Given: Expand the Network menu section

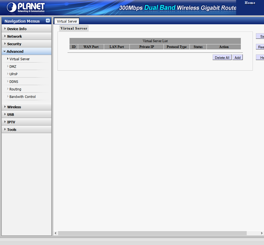Looking at the screenshot, I should click(x=15, y=36).
